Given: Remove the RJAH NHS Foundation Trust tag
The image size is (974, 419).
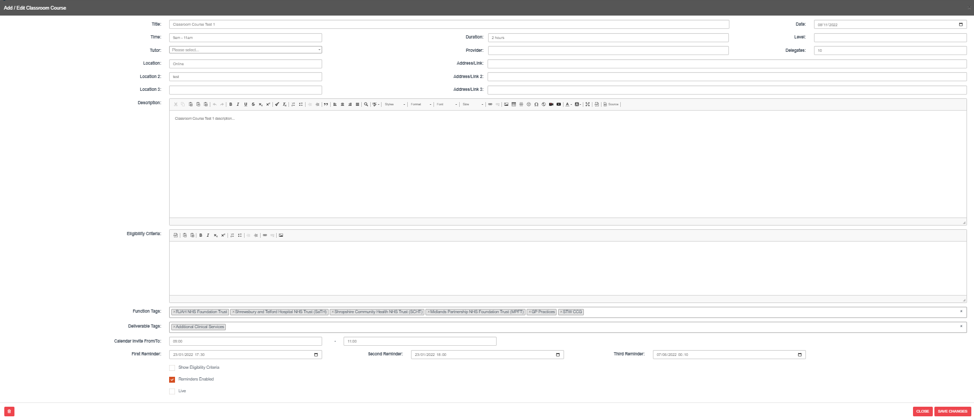Looking at the screenshot, I should tap(174, 312).
